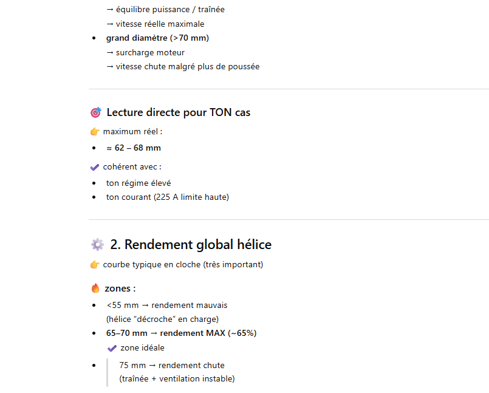Image resolution: width=489 pixels, height=393 pixels.
Task: Click the fire emoji beside zones
Action: pyautogui.click(x=95, y=289)
